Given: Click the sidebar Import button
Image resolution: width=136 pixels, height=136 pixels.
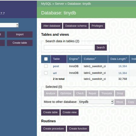Looking at the screenshot, I should (20, 34).
